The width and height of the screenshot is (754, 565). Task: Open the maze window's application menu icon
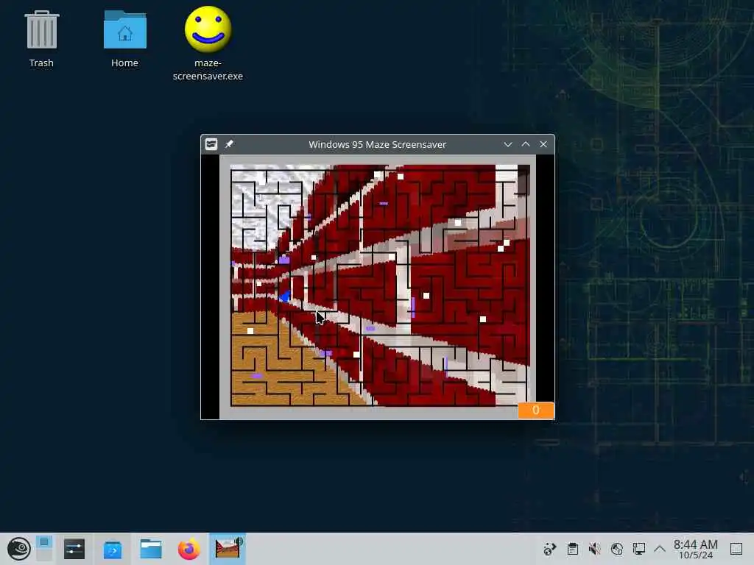[x=211, y=144]
